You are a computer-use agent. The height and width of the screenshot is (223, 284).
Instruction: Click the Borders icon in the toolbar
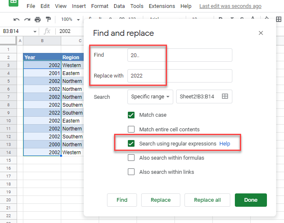278,20
